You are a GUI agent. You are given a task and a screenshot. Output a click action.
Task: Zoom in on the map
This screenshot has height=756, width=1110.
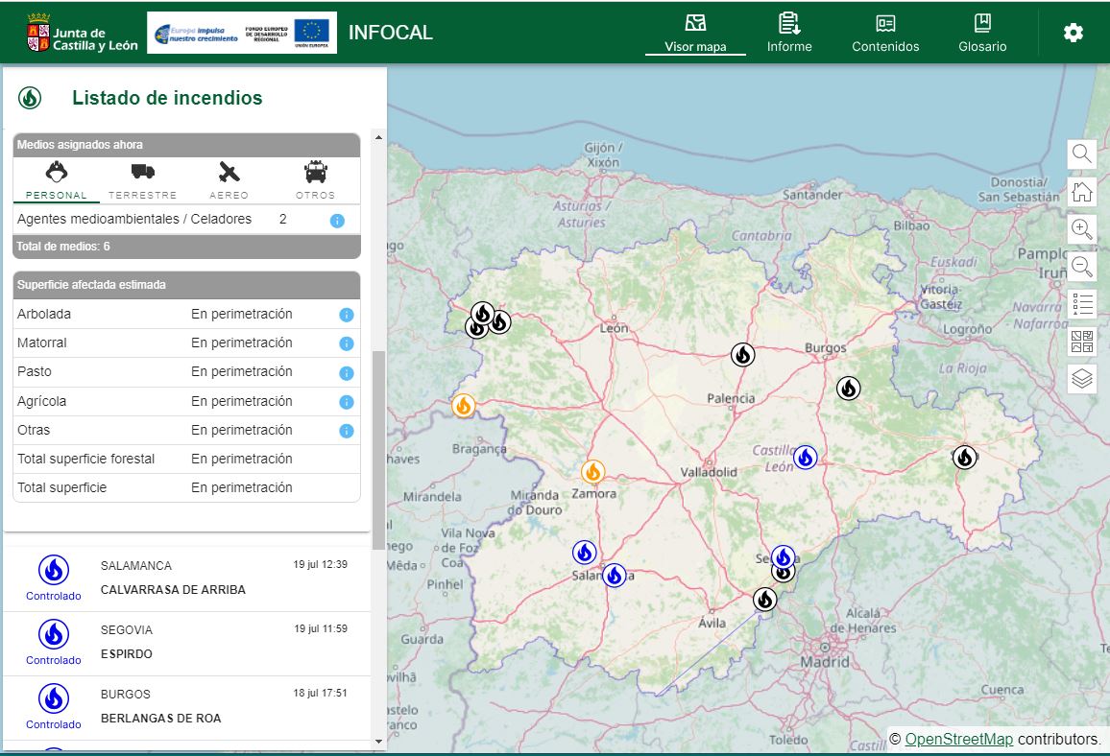tap(1082, 229)
